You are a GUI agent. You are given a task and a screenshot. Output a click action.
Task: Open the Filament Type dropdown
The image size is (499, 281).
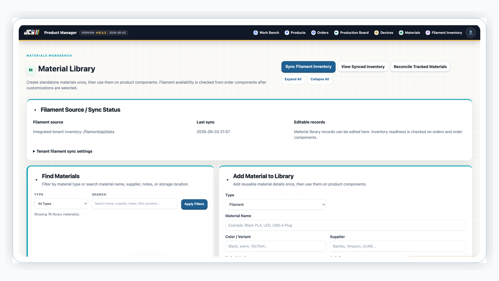276,205
